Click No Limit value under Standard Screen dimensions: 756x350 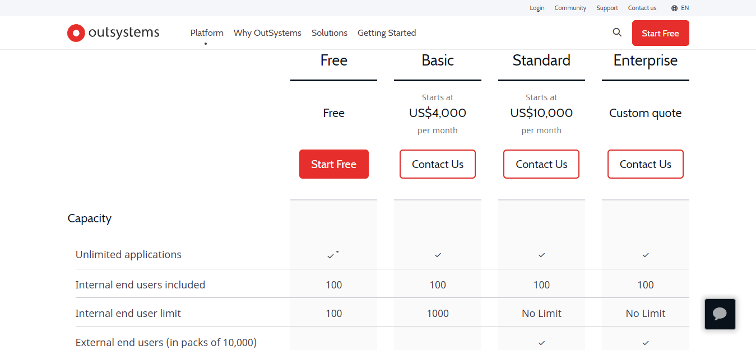click(x=541, y=313)
